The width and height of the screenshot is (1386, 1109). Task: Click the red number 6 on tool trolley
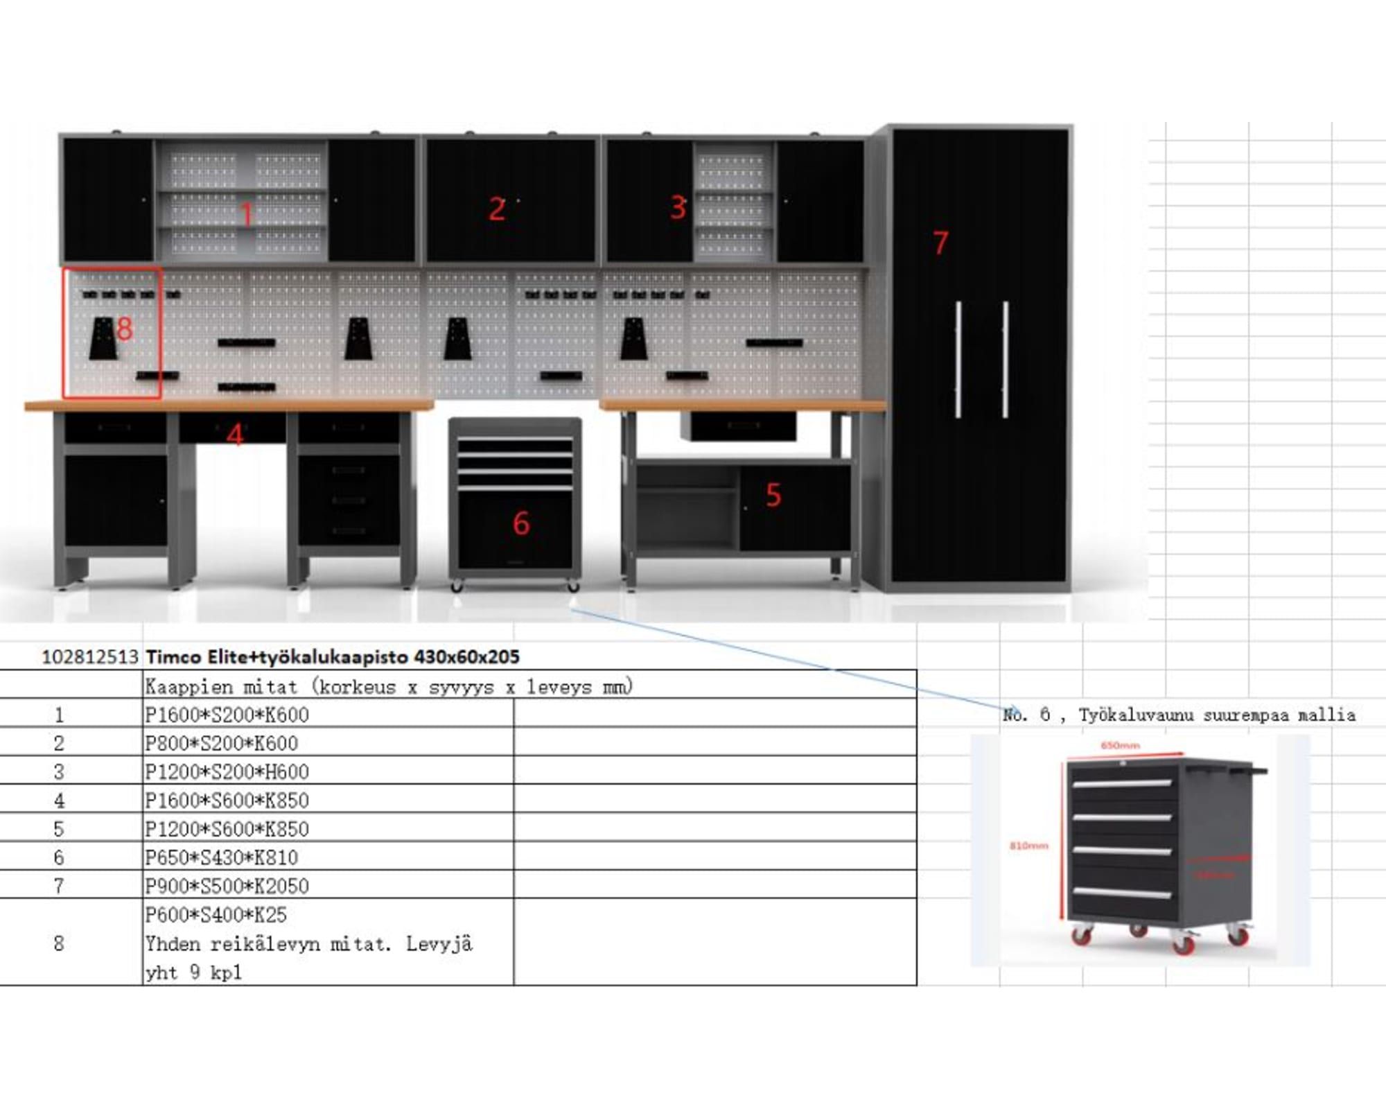521,523
